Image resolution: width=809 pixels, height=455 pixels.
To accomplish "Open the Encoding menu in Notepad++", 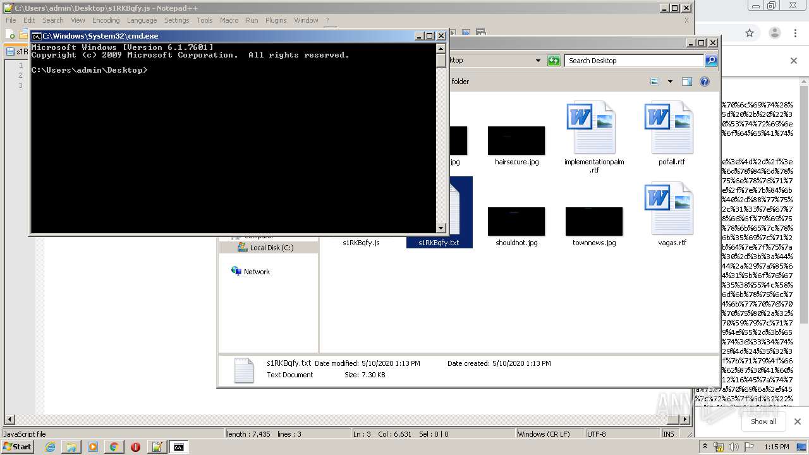I will pyautogui.click(x=106, y=20).
